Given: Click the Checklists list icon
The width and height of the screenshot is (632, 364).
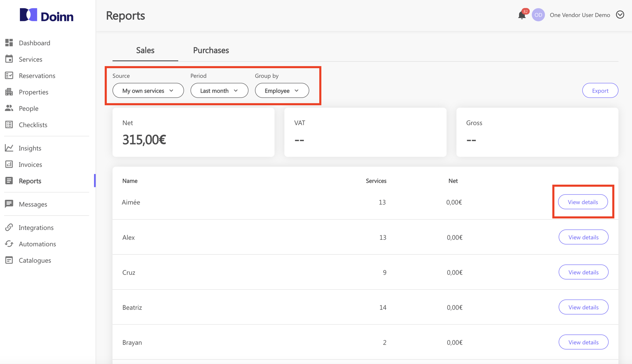Looking at the screenshot, I should point(9,125).
